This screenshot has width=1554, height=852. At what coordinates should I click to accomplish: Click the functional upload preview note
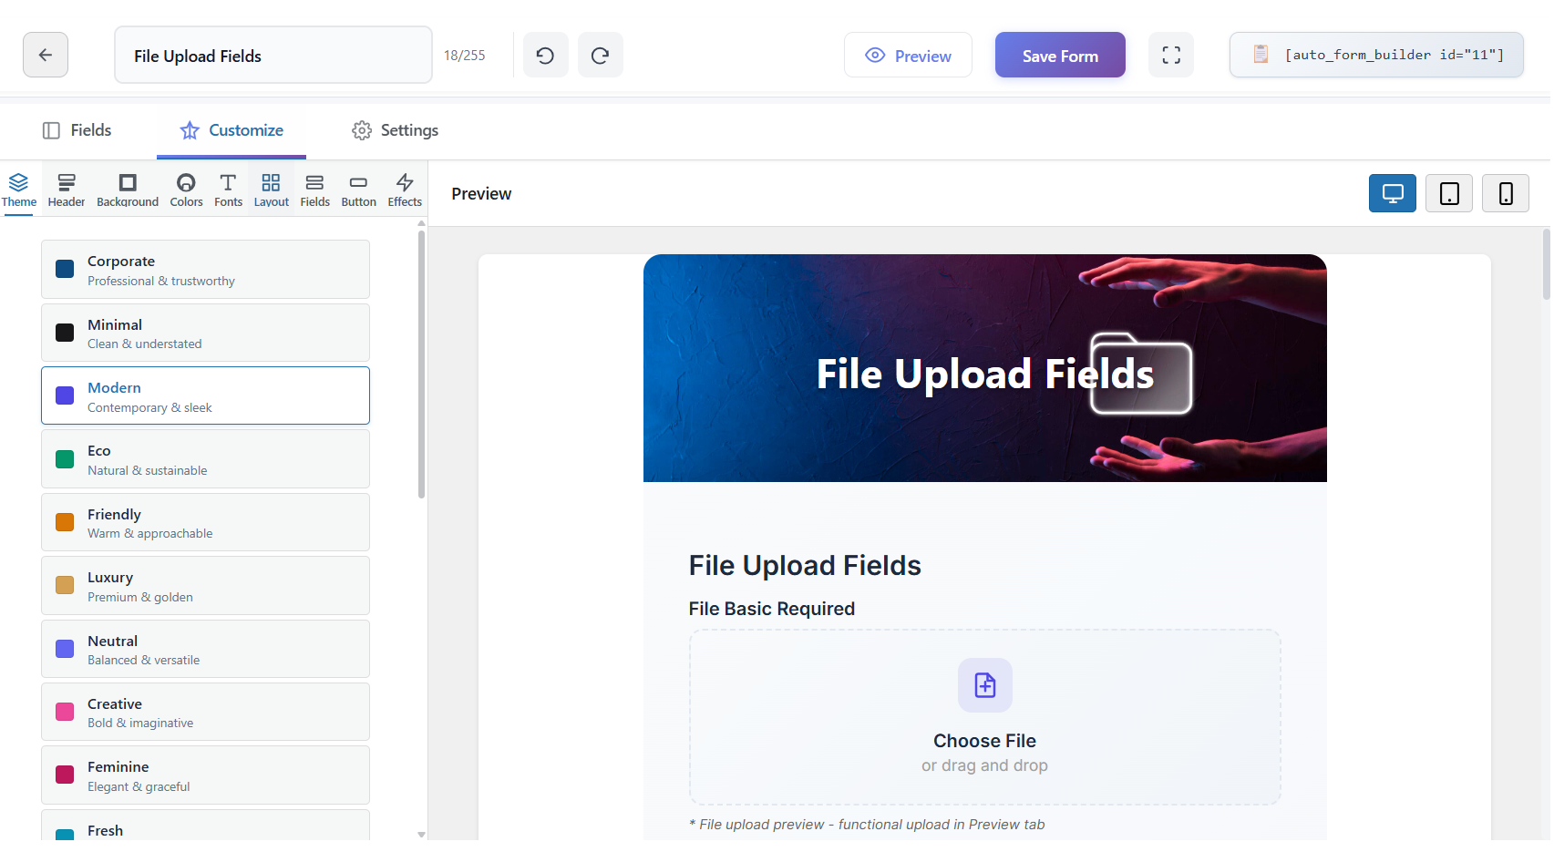867,825
